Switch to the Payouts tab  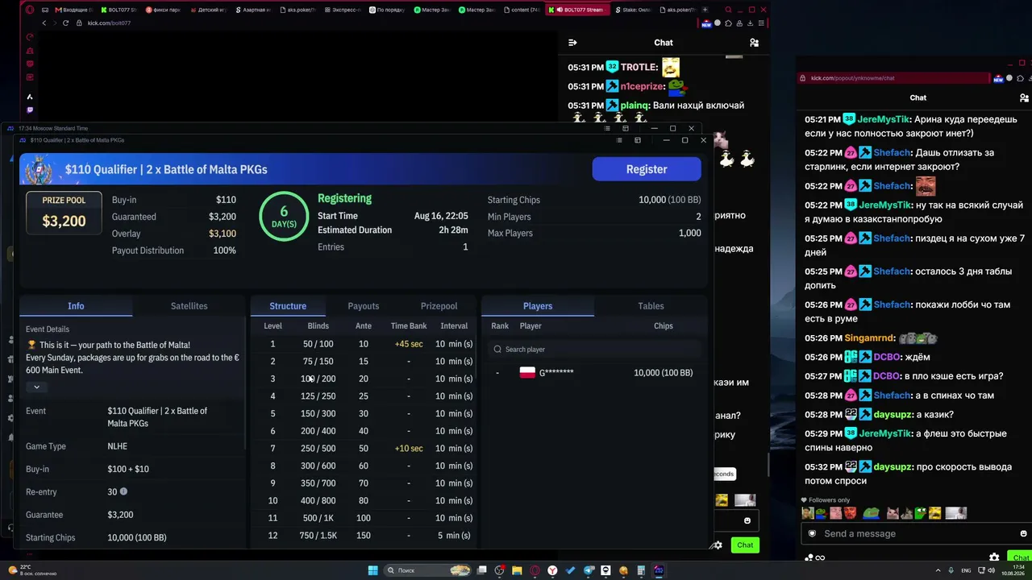tap(363, 306)
